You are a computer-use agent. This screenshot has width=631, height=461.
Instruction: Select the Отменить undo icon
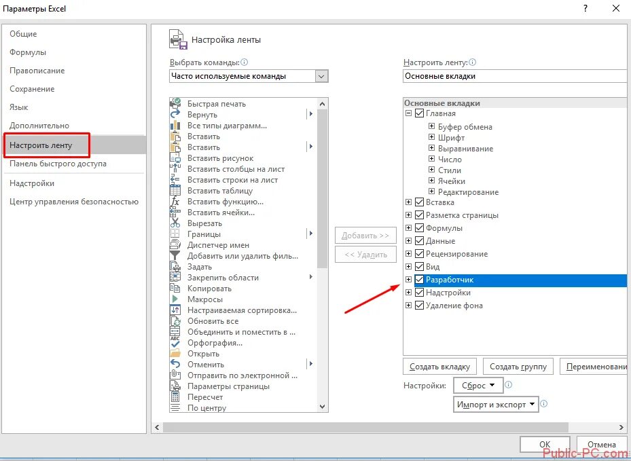pos(175,364)
